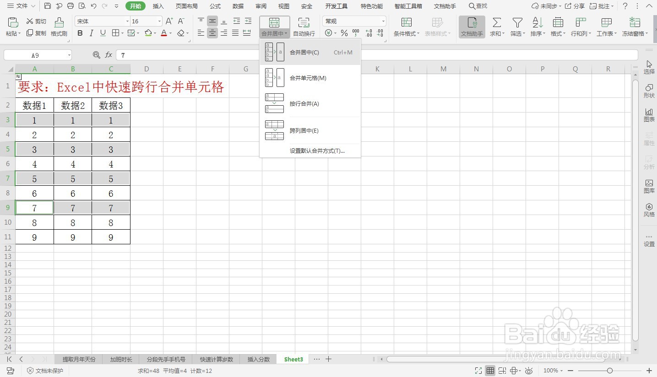Toggle bold formatting
657x377 pixels.
point(80,33)
